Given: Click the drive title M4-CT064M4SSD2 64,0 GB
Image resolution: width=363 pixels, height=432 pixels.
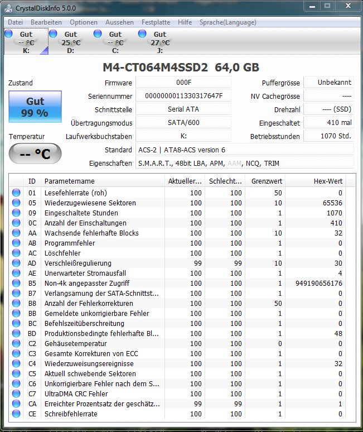Looking at the screenshot, I should (x=181, y=67).
